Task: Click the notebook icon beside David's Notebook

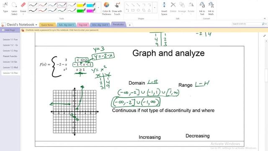Action: 4,25
